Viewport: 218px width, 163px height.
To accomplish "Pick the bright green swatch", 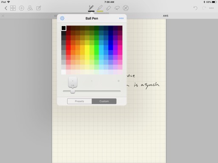I will [97, 48].
